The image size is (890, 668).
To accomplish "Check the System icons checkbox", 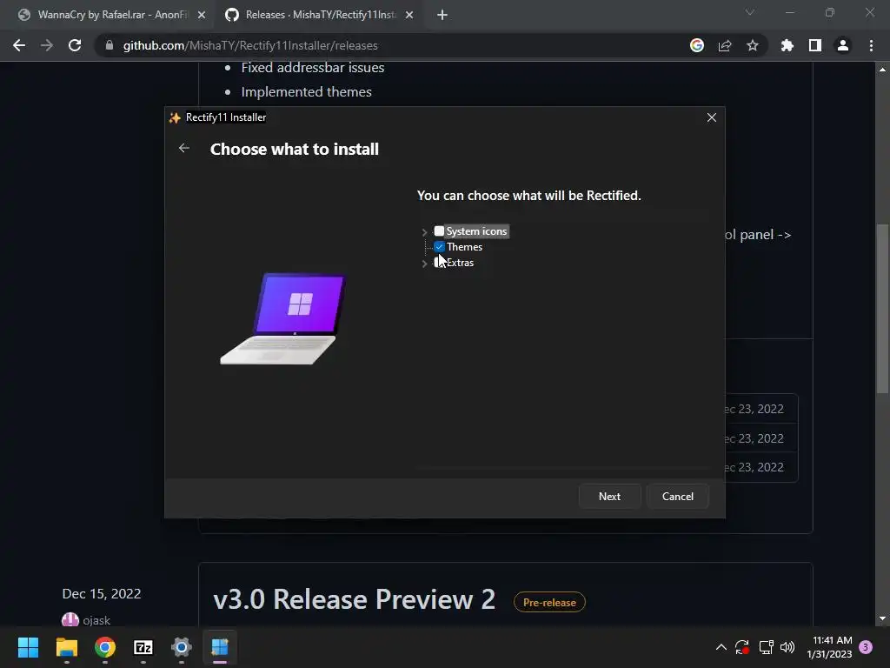I will pos(439,231).
